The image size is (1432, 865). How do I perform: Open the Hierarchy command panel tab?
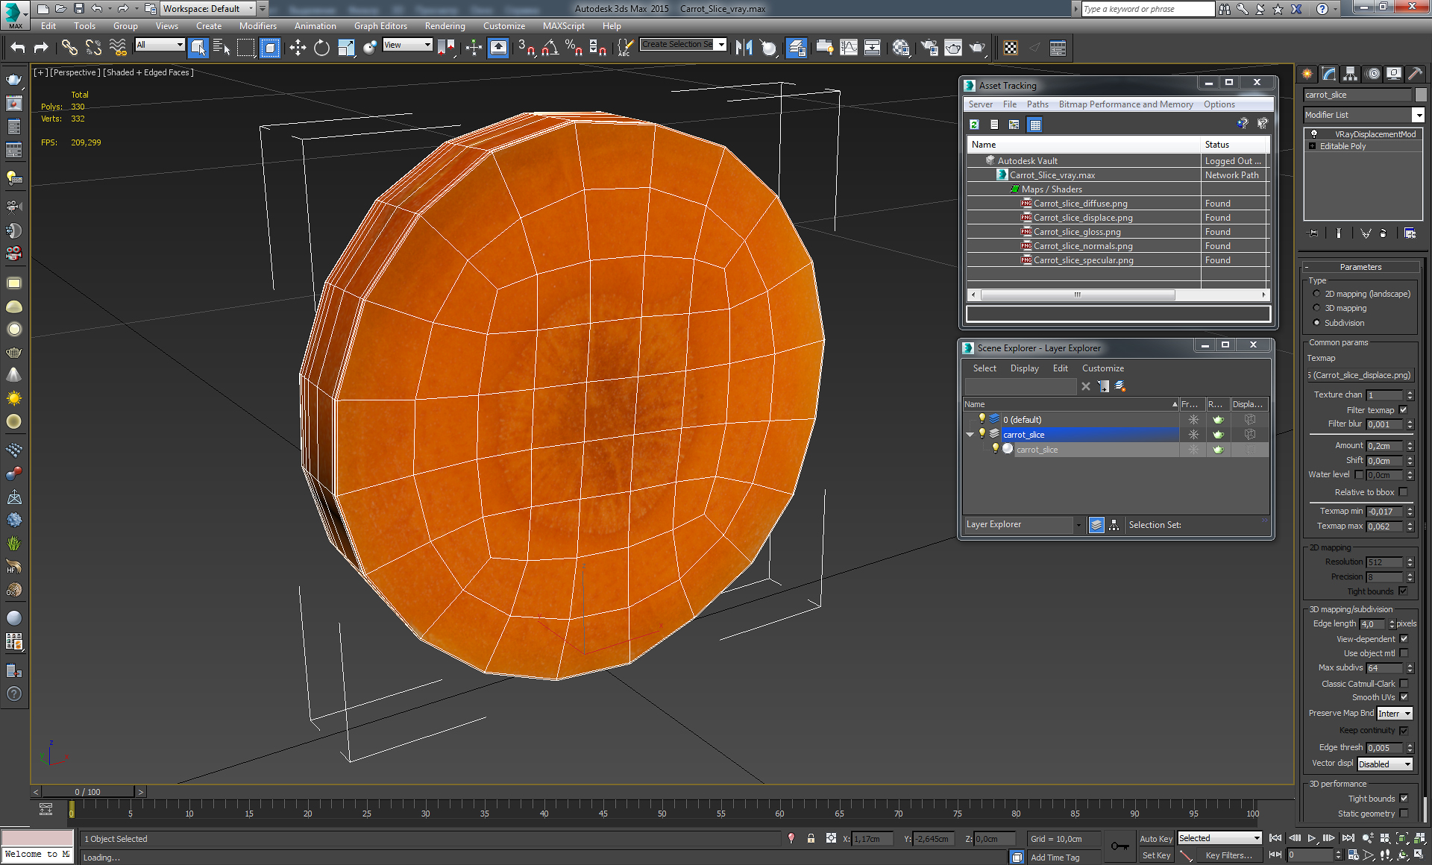1350,74
